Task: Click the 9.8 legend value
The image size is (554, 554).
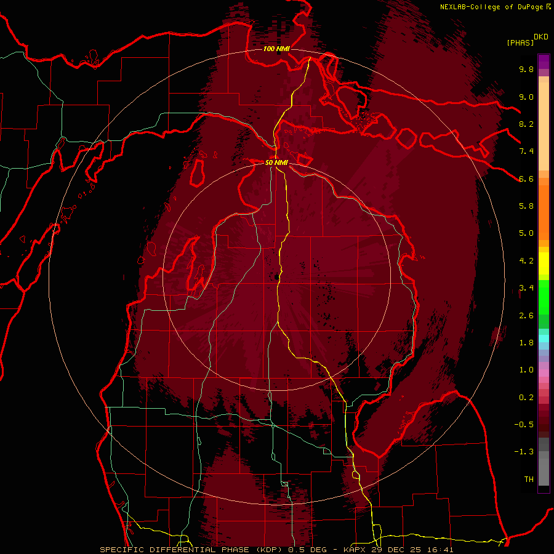Action: [526, 69]
